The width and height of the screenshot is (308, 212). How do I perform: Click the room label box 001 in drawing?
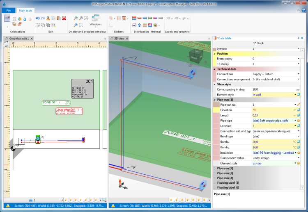[82, 89]
